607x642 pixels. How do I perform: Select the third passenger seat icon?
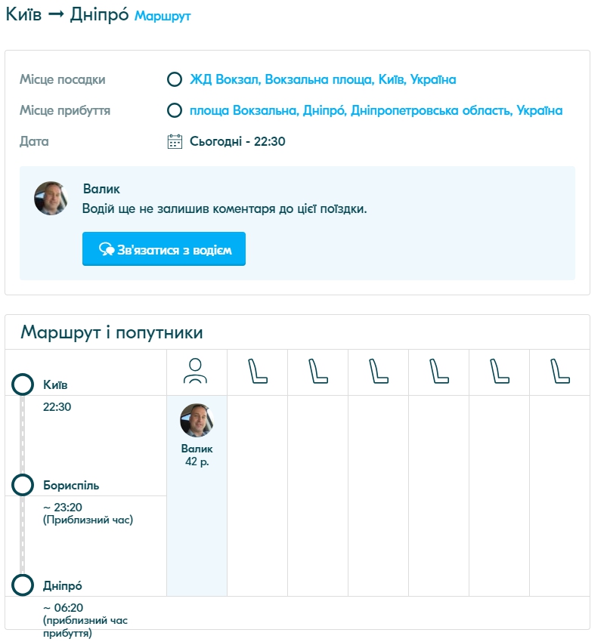[x=378, y=371]
